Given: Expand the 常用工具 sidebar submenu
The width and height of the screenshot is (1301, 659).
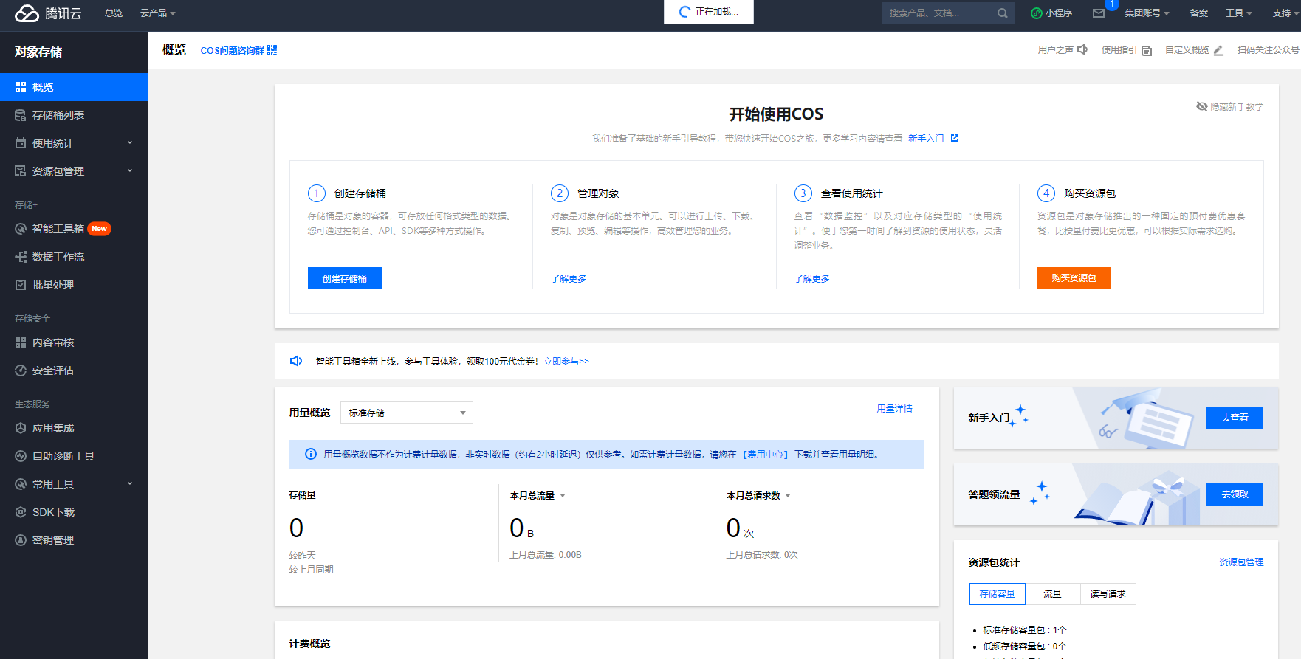Looking at the screenshot, I should [x=130, y=484].
